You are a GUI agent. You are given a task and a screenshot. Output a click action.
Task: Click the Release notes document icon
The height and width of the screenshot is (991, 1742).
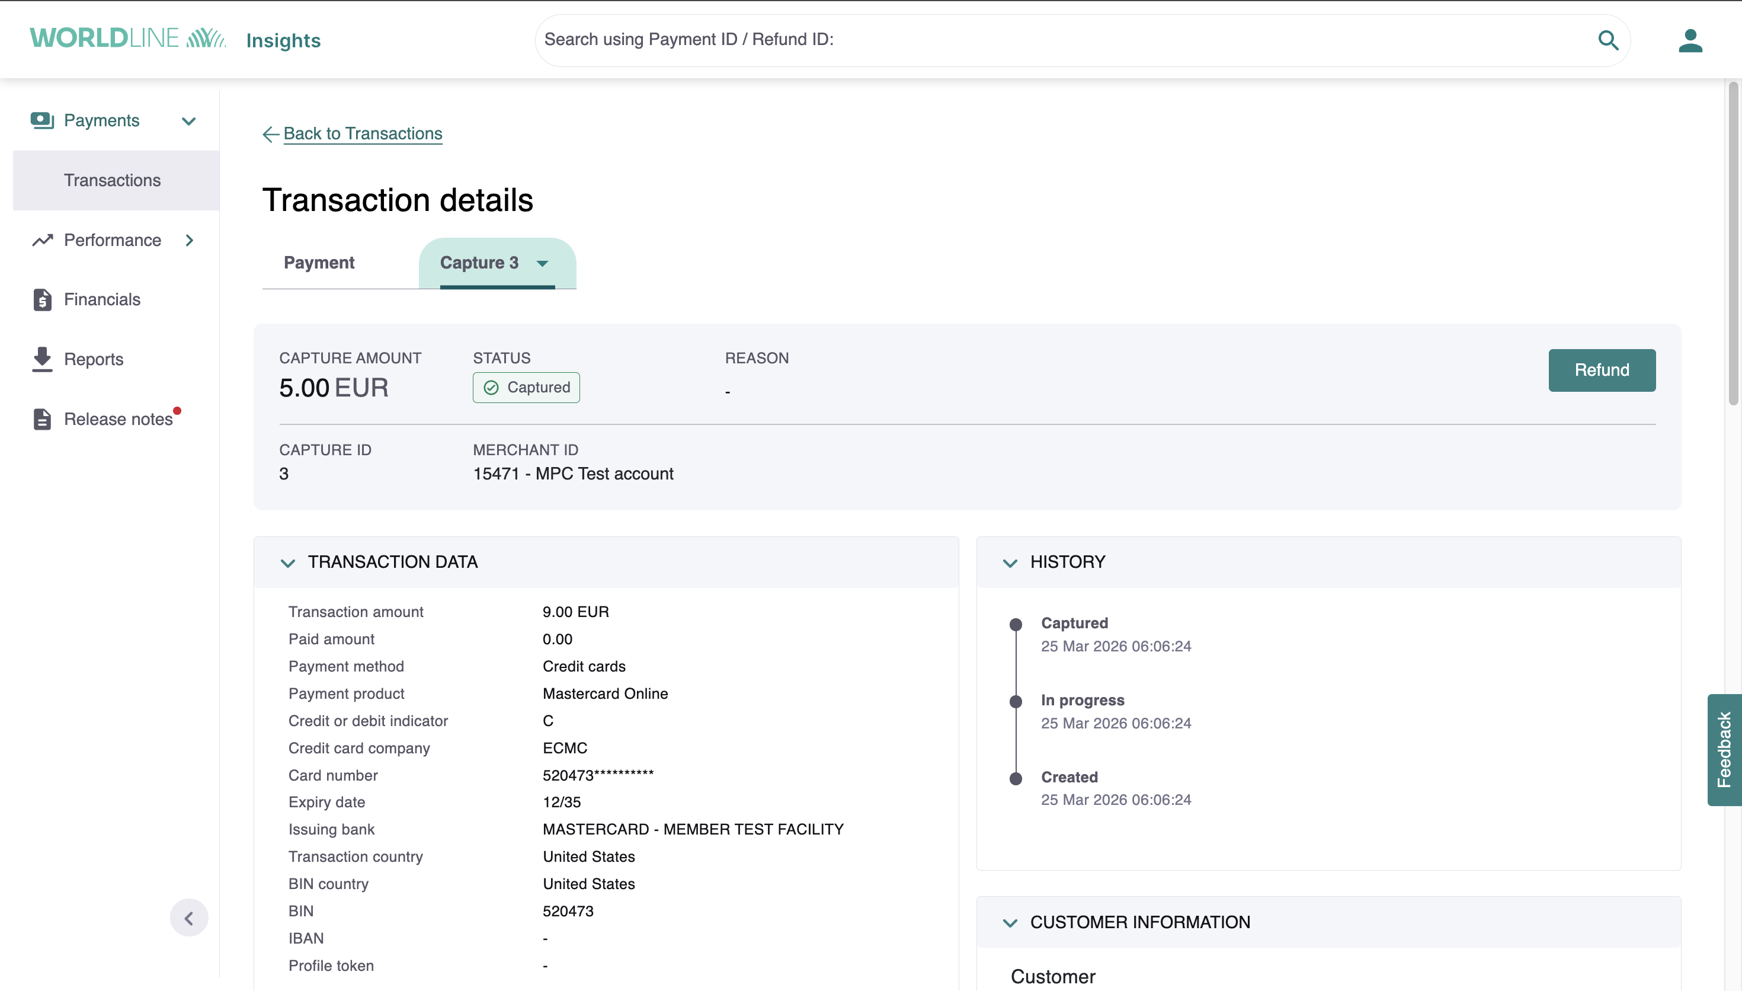(x=42, y=419)
